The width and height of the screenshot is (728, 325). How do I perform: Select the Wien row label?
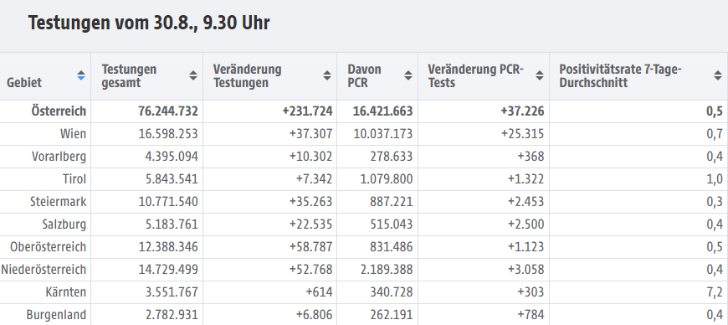(x=73, y=134)
